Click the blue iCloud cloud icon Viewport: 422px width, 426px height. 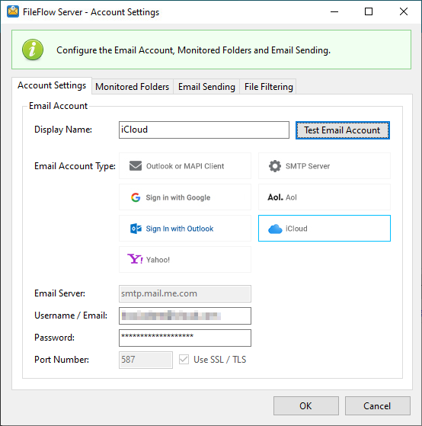coord(275,229)
